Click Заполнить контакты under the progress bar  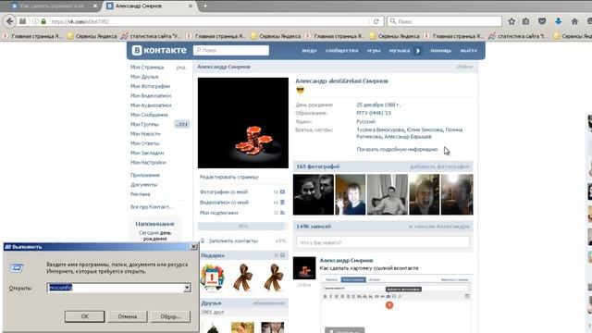coord(233,240)
